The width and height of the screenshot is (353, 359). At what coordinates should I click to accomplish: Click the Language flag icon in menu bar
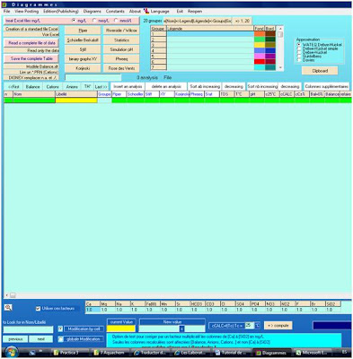146,11
